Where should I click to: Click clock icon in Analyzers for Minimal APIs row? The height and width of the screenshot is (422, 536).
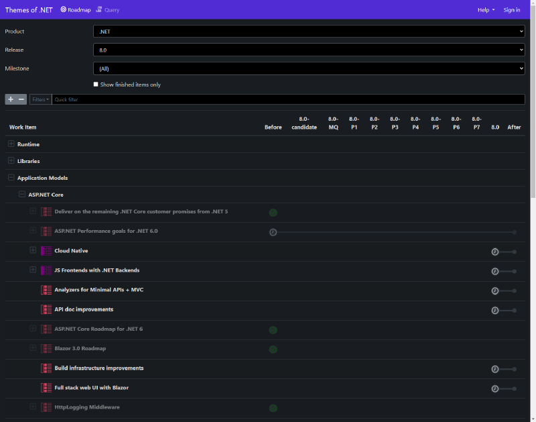pyautogui.click(x=494, y=291)
